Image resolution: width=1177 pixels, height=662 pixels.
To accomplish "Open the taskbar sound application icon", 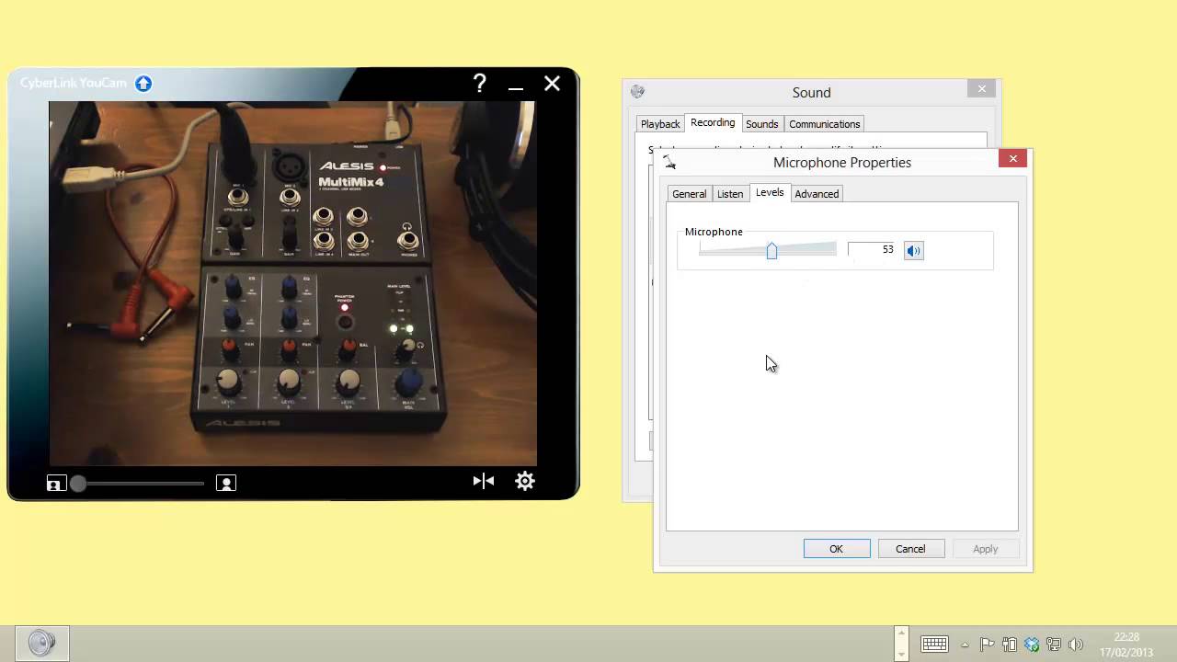I will (41, 644).
